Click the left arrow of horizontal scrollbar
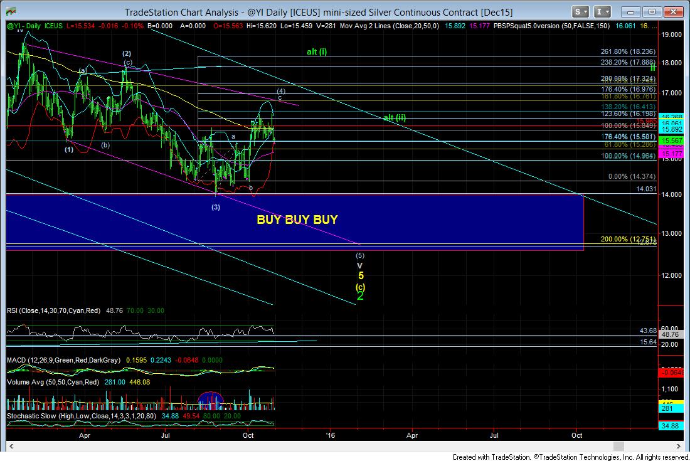Image resolution: width=690 pixels, height=461 pixels. (x=11, y=446)
